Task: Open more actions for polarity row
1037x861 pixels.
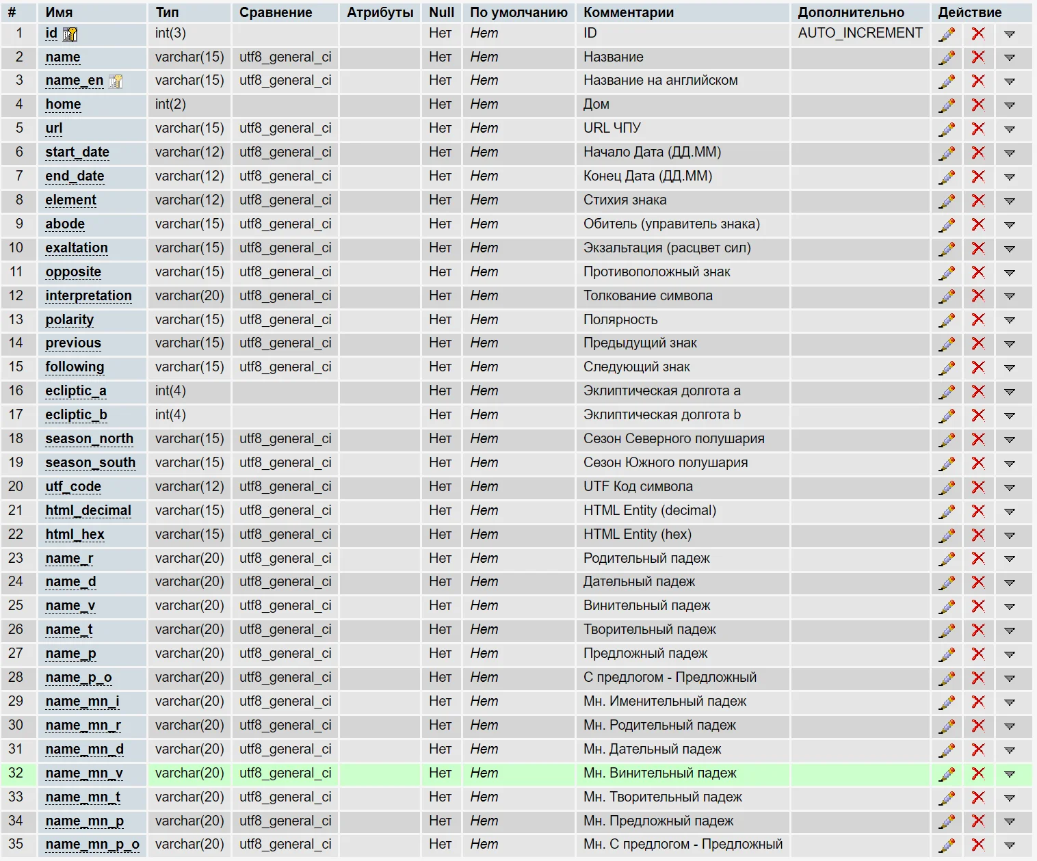Action: click(1010, 321)
